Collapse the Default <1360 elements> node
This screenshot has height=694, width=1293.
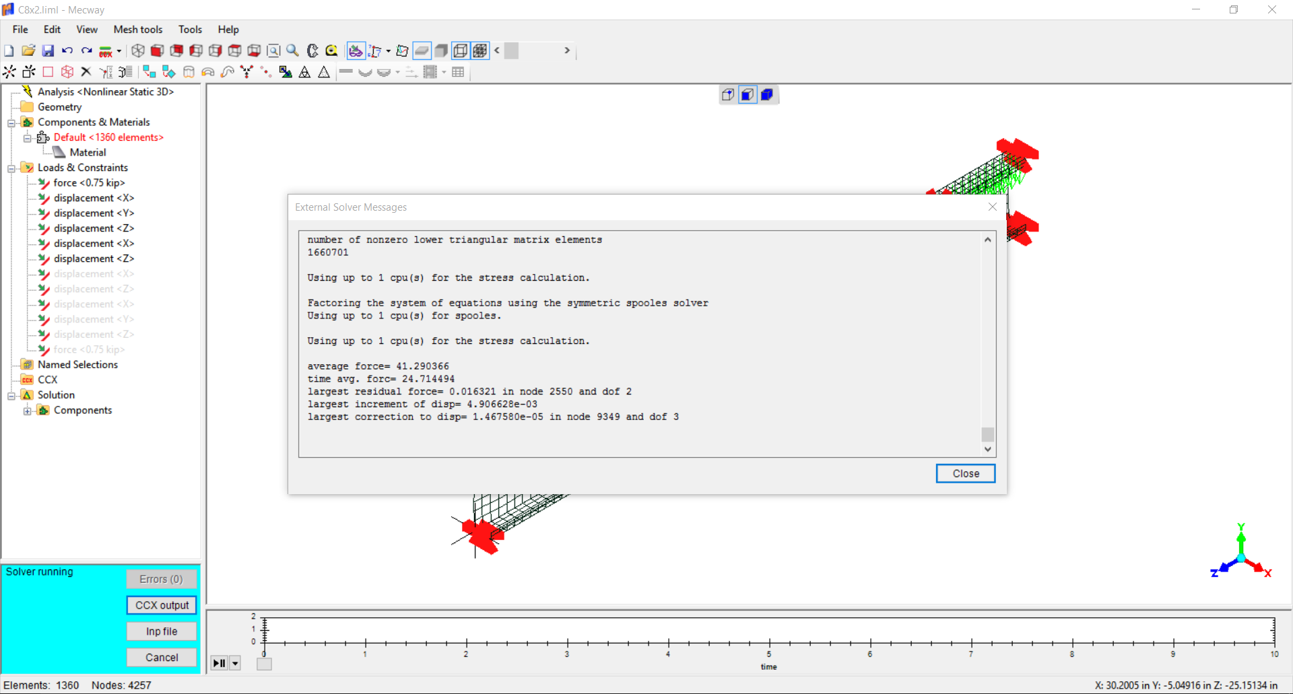(28, 138)
